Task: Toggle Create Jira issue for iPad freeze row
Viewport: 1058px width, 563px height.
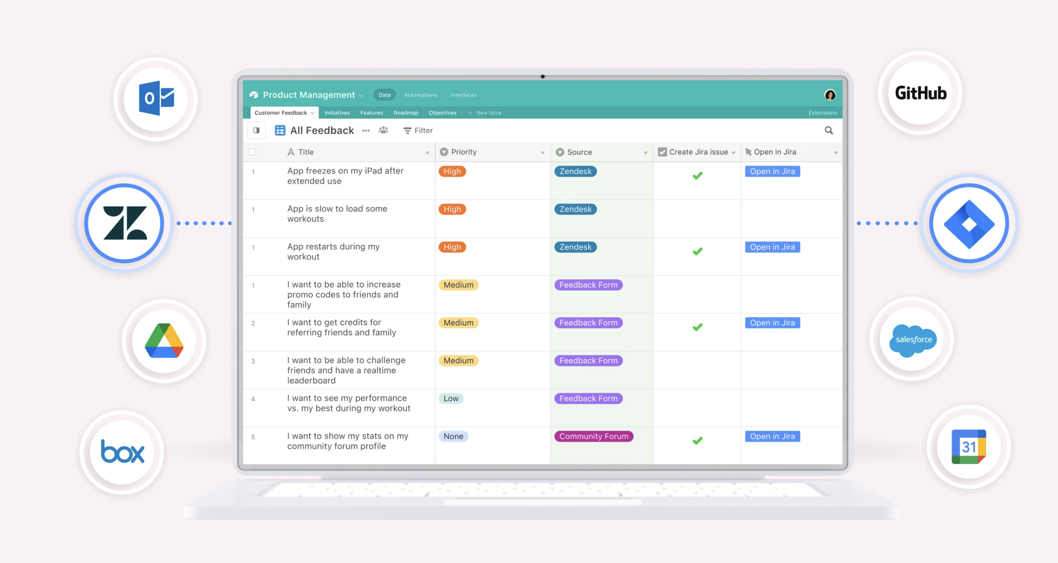Action: pos(697,176)
